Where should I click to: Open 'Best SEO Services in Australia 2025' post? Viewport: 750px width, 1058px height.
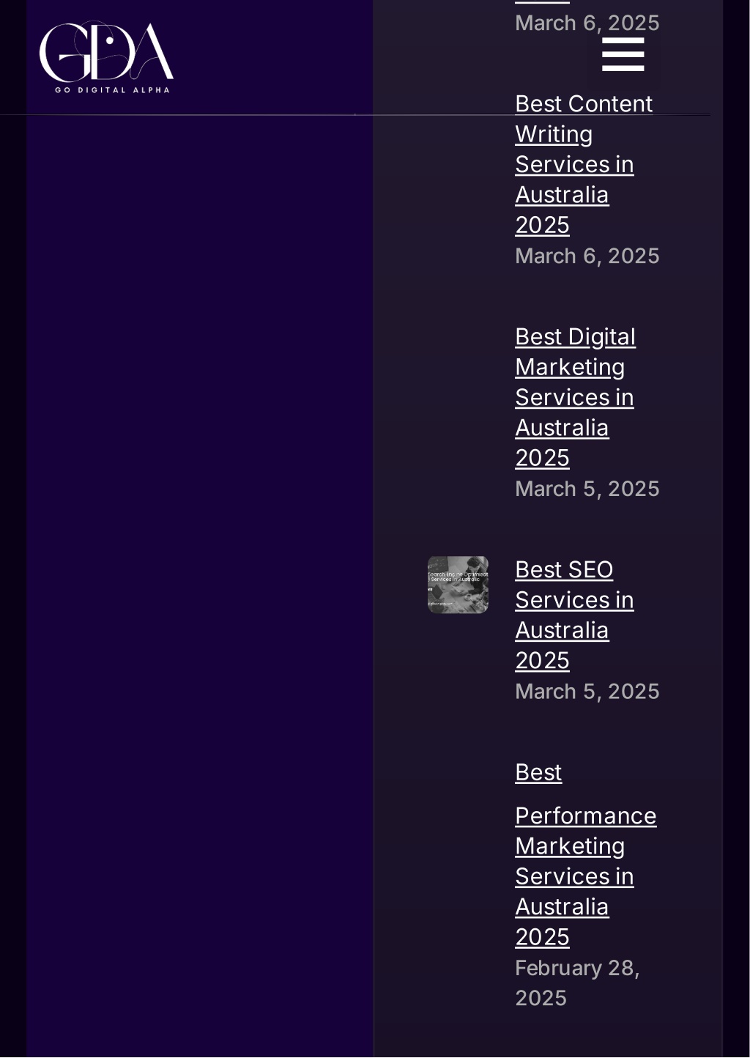[x=574, y=615]
